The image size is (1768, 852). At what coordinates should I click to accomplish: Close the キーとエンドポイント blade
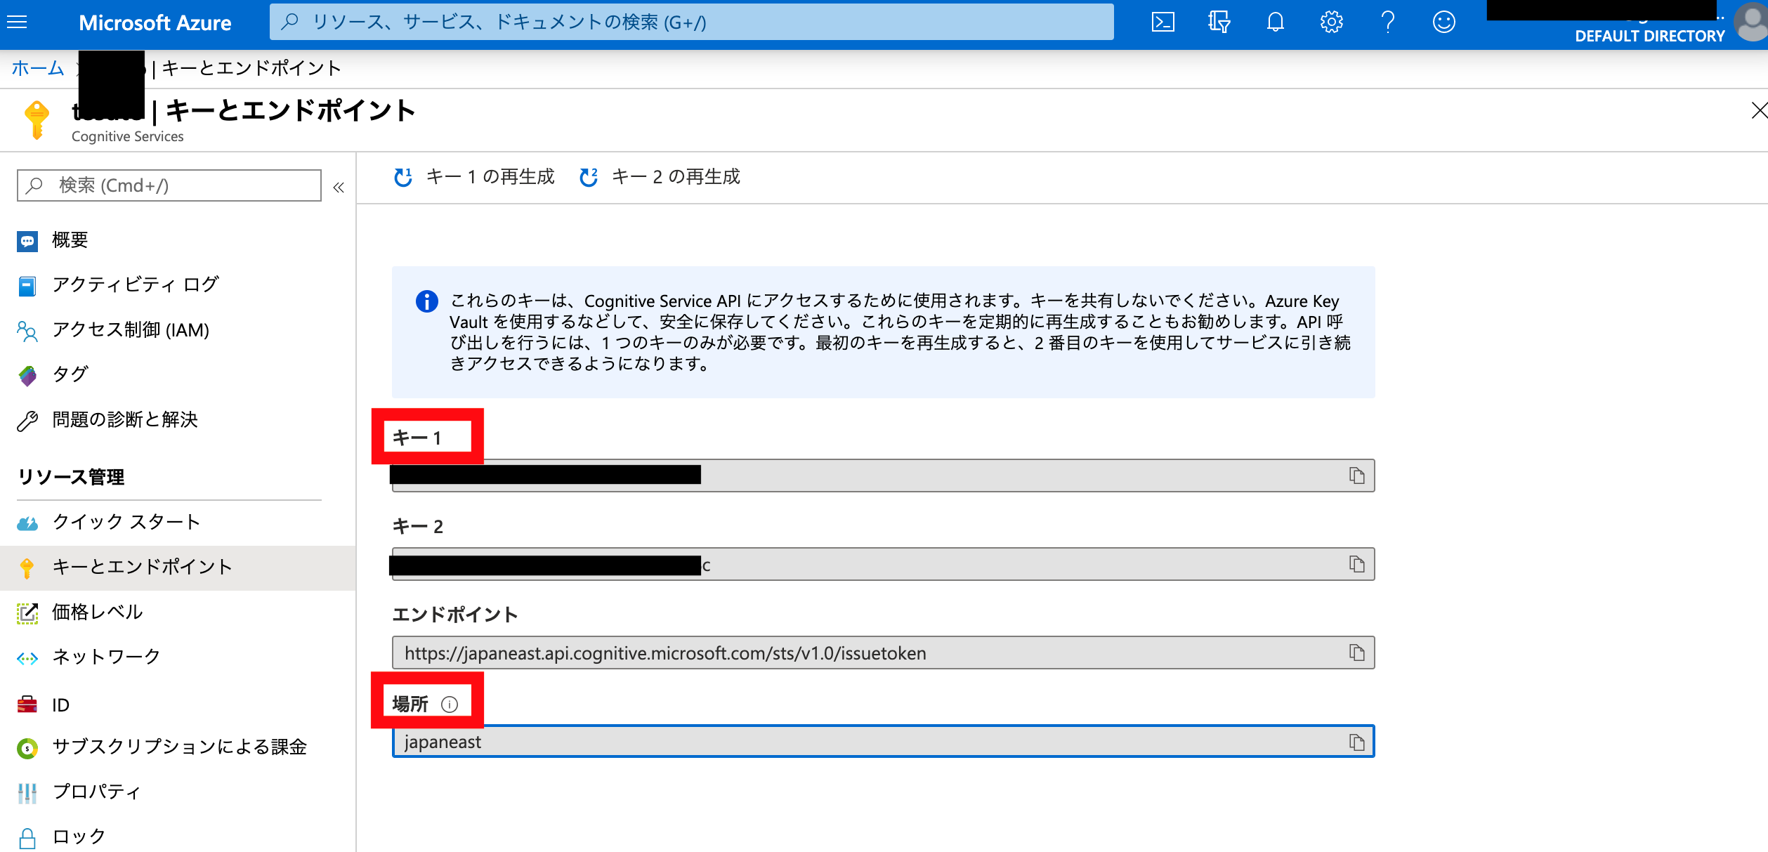tap(1758, 110)
